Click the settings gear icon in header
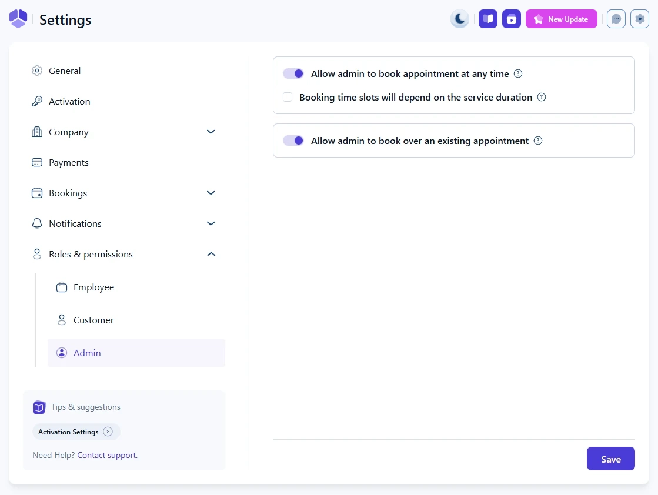Screen dimensions: 658x495 click(x=640, y=19)
